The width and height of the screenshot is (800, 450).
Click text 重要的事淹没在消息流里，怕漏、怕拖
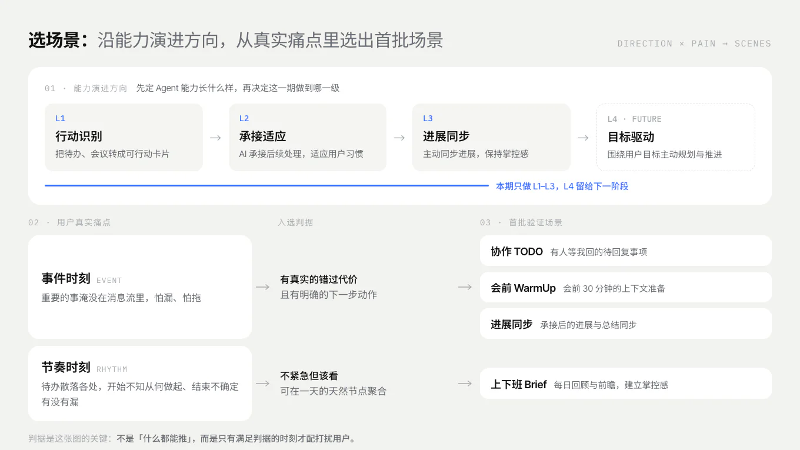[x=121, y=298]
